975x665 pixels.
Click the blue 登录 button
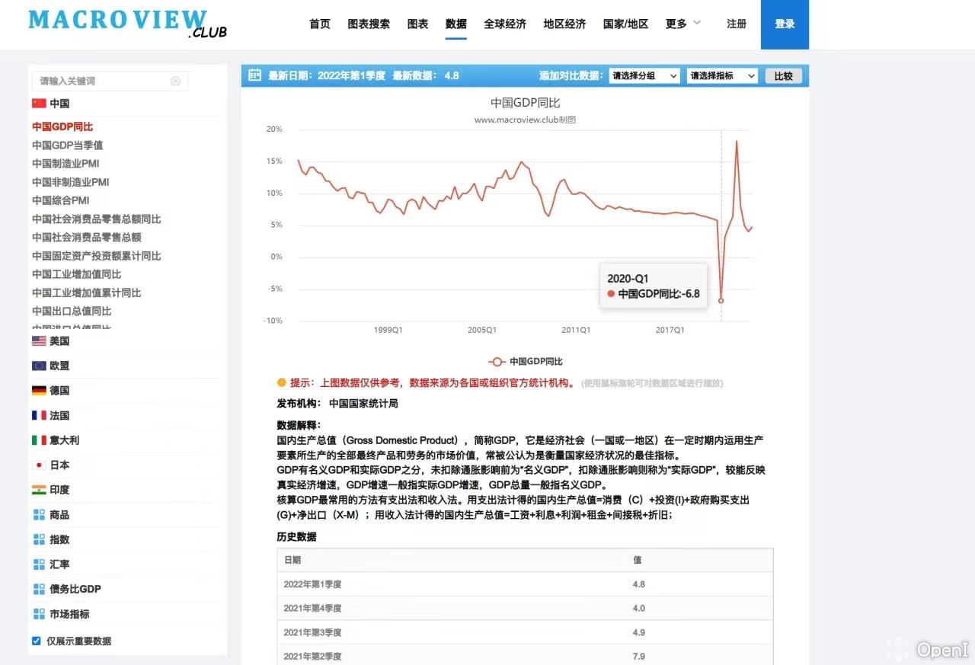[785, 24]
